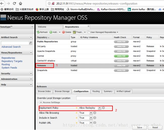164x130 pixels.
Task: Open the Artifact Upload tab
Action: point(123,91)
